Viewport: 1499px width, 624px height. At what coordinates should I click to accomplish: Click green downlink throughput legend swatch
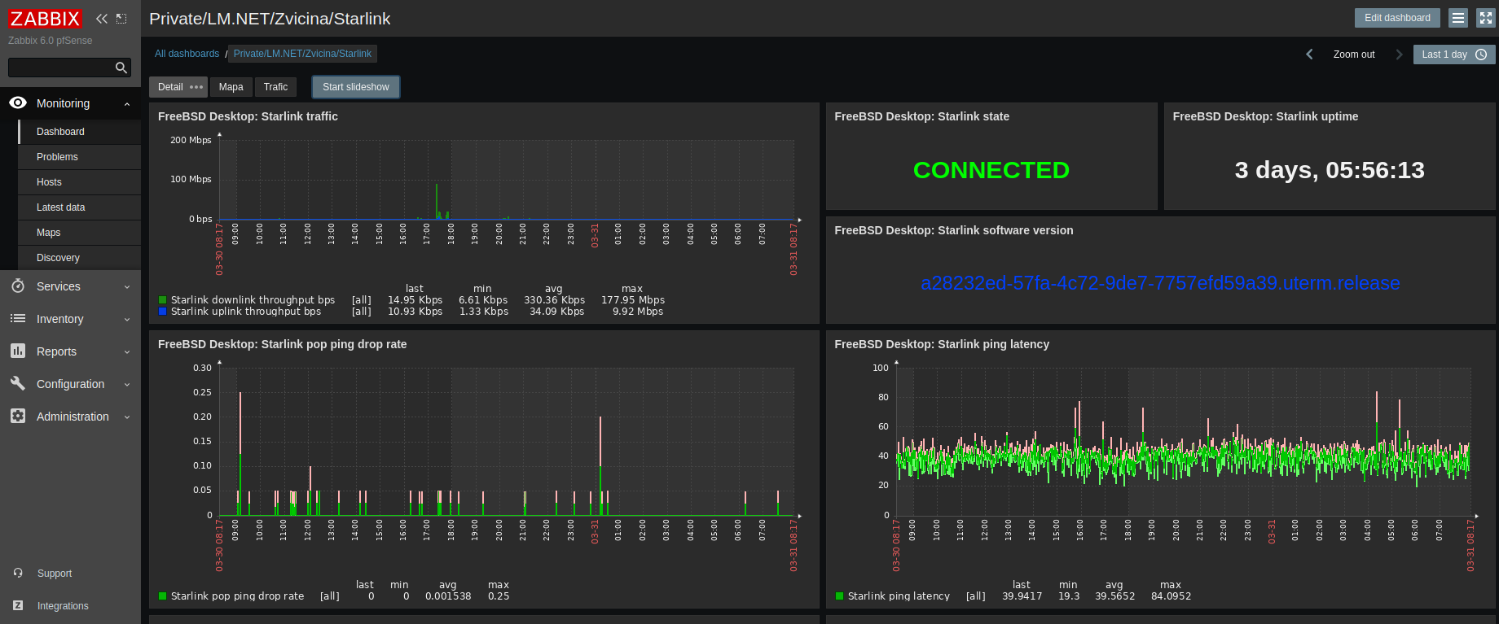click(x=163, y=300)
